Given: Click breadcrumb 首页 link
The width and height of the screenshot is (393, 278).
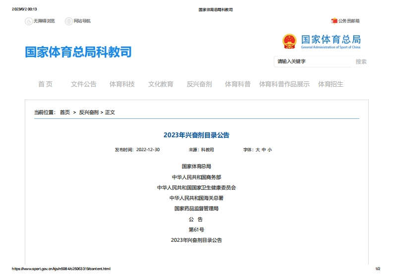Looking at the screenshot, I should (65, 112).
